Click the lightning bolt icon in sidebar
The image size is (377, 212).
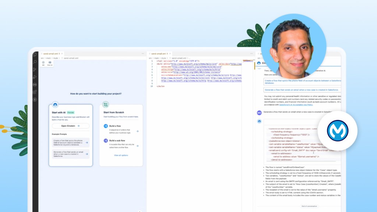pyautogui.click(x=35, y=99)
